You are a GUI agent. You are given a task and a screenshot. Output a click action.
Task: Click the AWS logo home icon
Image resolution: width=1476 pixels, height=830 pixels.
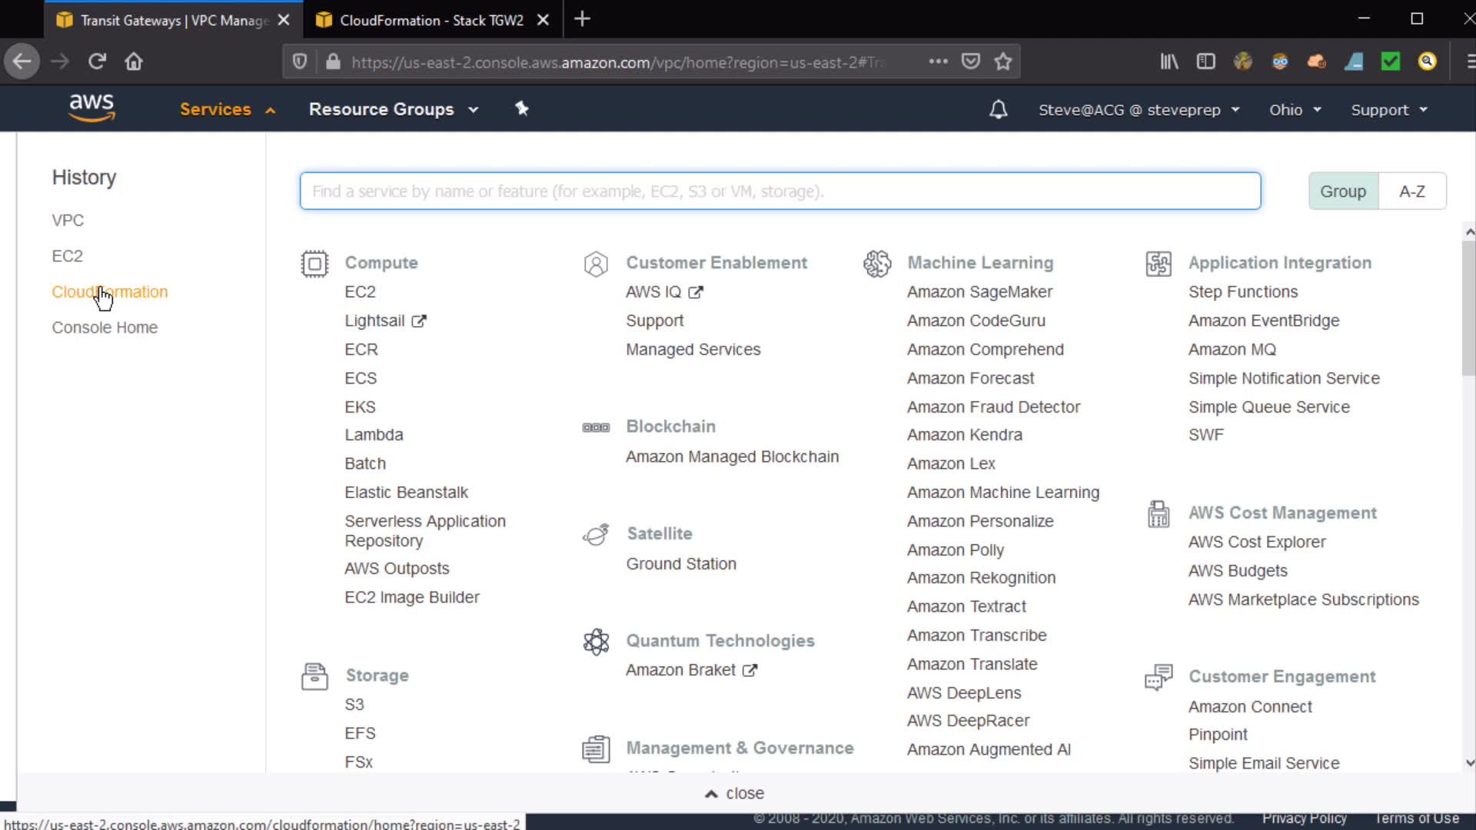click(91, 108)
